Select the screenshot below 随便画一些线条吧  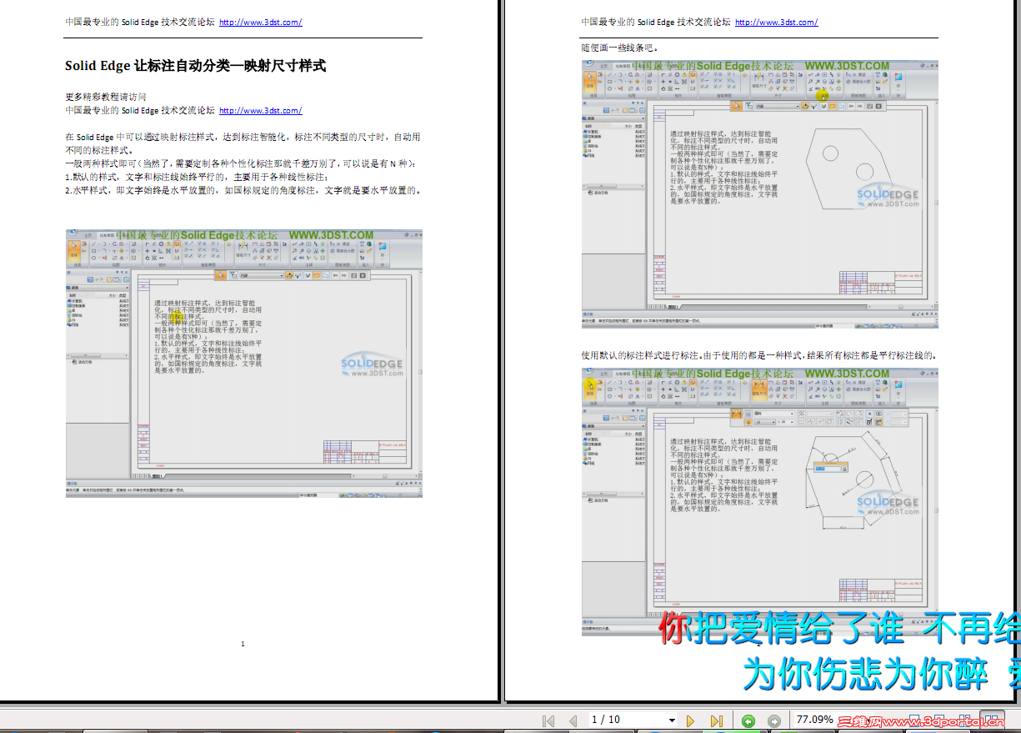(x=760, y=193)
